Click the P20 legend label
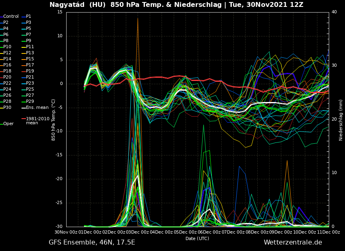Image resolution: width=345 pixels, height=251 pixels. pyautogui.click(x=7, y=77)
